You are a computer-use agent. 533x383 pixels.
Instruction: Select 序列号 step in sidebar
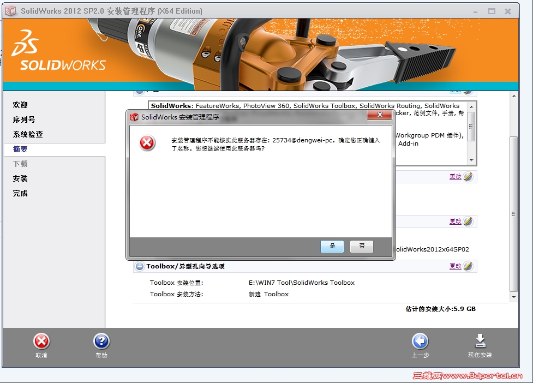click(x=24, y=119)
